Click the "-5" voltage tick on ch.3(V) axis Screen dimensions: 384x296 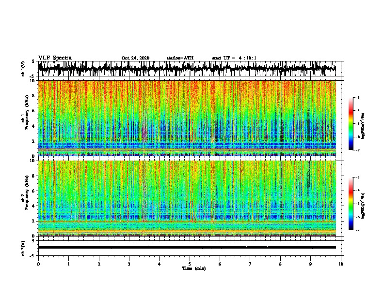point(32,256)
